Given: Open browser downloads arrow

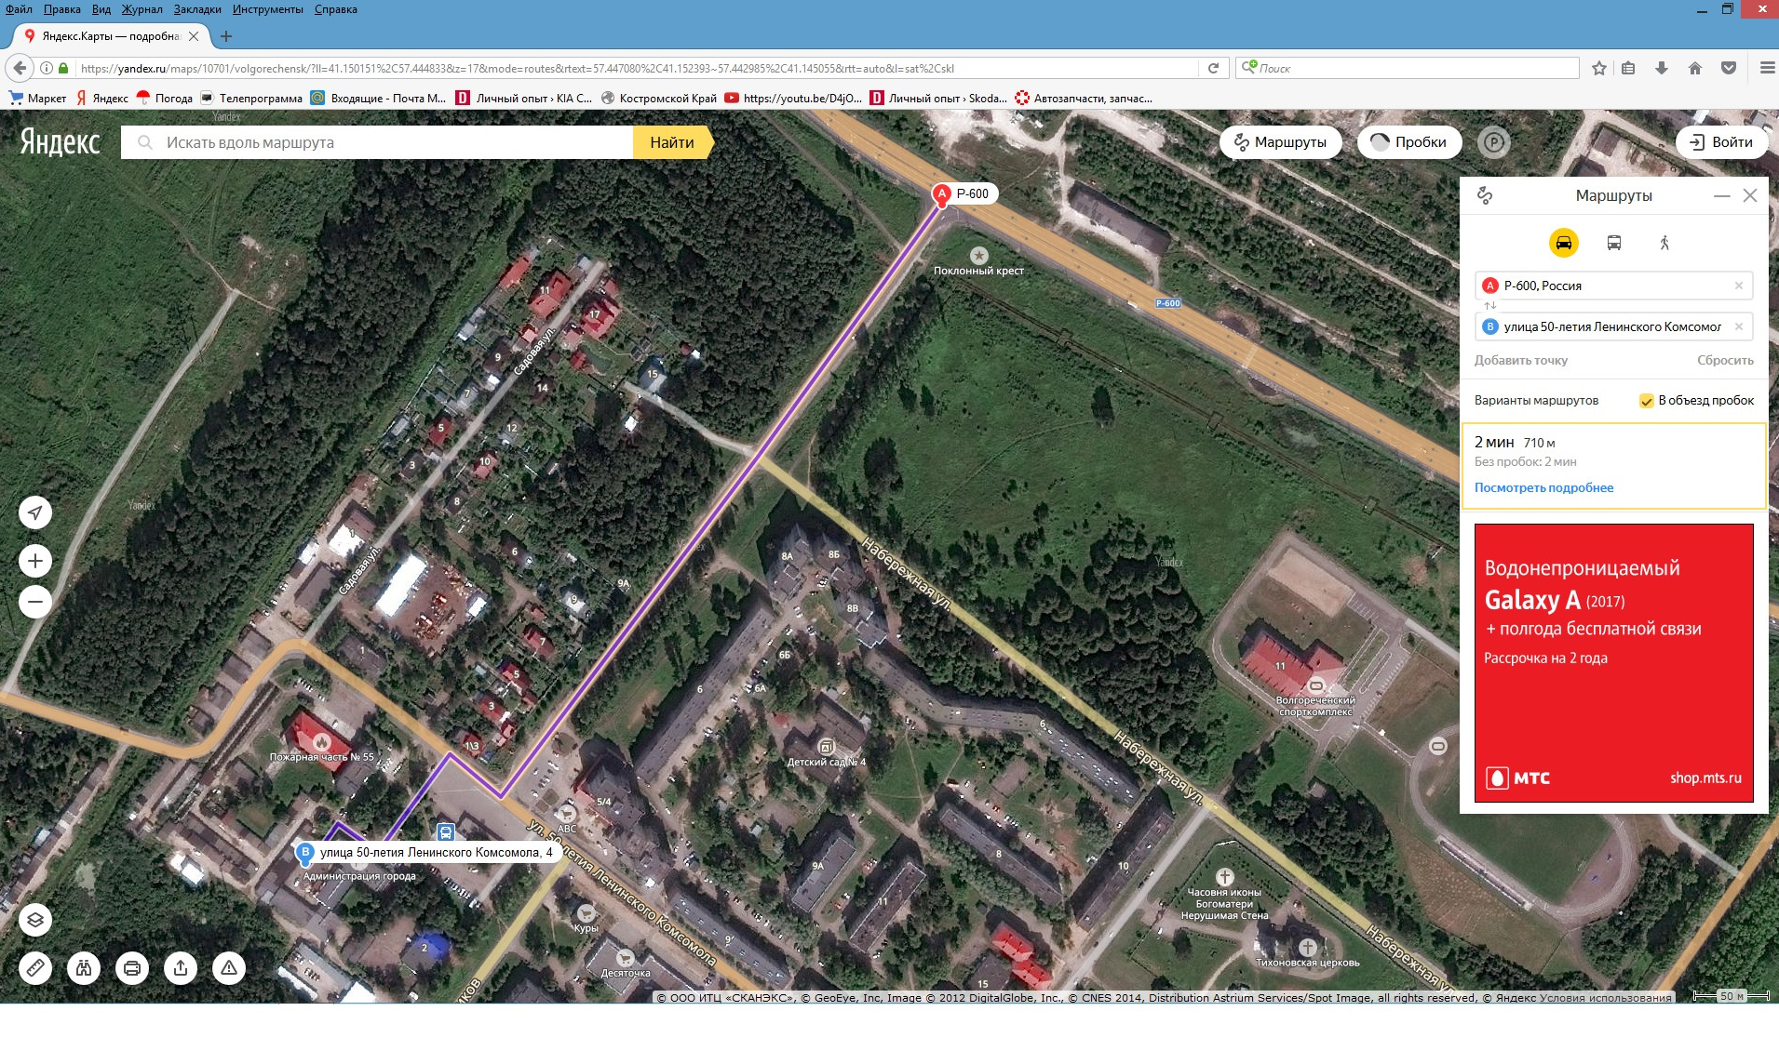Looking at the screenshot, I should pyautogui.click(x=1662, y=68).
